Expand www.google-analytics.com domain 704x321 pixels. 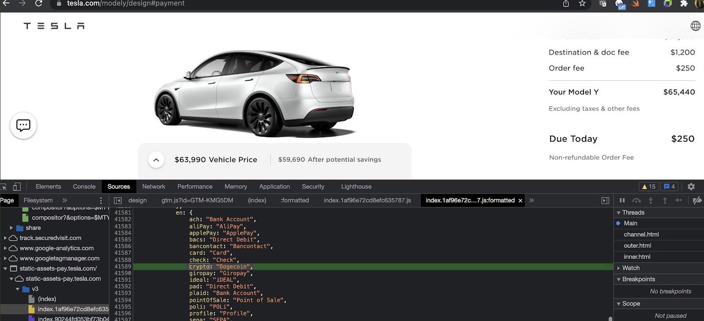click(5, 248)
